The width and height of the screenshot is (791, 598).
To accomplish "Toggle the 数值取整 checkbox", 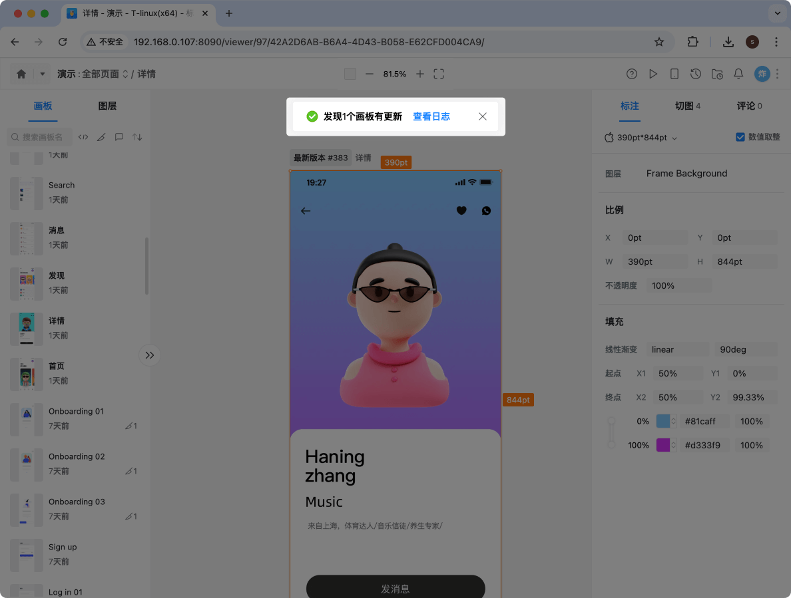I will coord(740,137).
